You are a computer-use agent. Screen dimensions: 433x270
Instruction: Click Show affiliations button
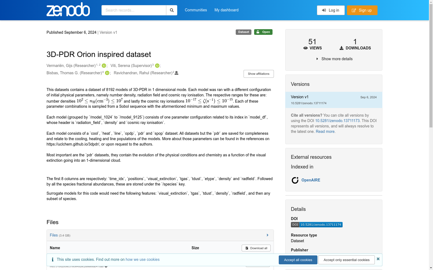259,74
